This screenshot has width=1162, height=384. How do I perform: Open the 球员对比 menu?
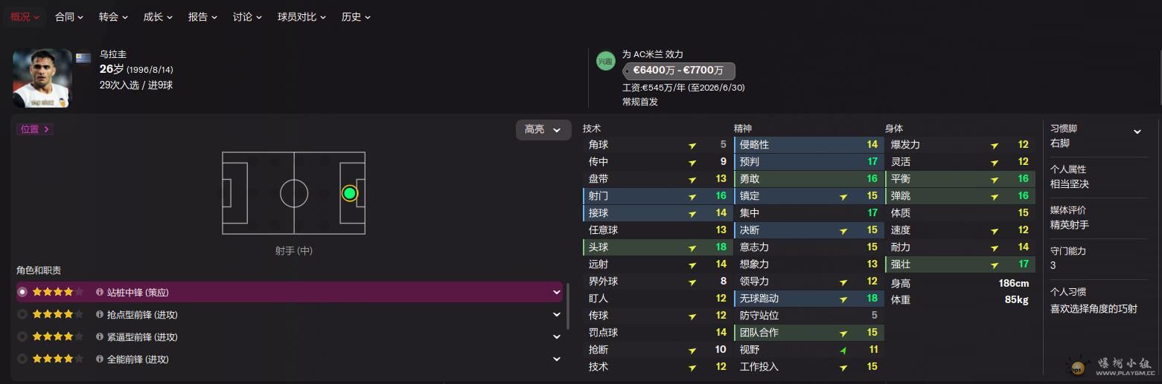(x=301, y=16)
